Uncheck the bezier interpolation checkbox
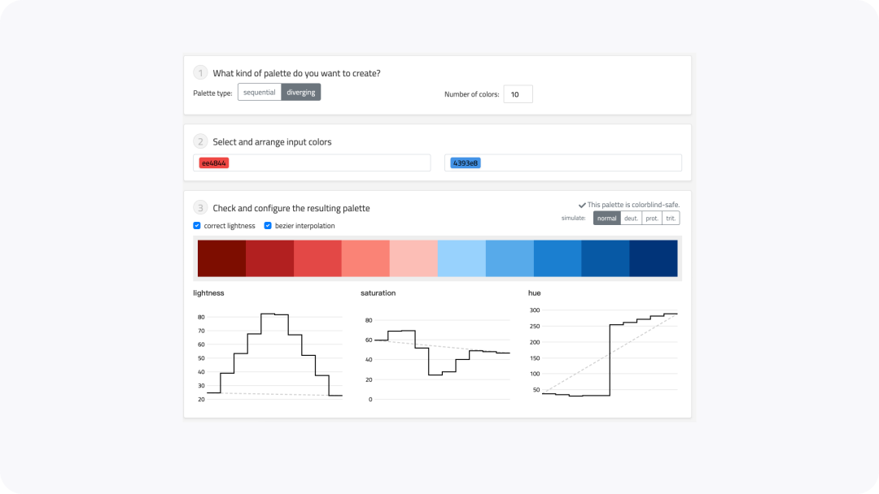The height and width of the screenshot is (494, 879). pos(268,225)
